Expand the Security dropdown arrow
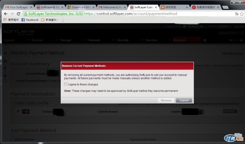 coord(141,40)
